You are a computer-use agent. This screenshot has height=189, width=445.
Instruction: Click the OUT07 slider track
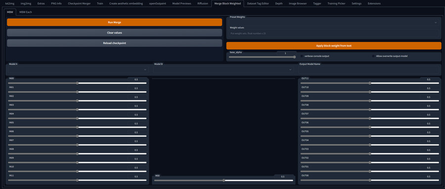coord(370,118)
